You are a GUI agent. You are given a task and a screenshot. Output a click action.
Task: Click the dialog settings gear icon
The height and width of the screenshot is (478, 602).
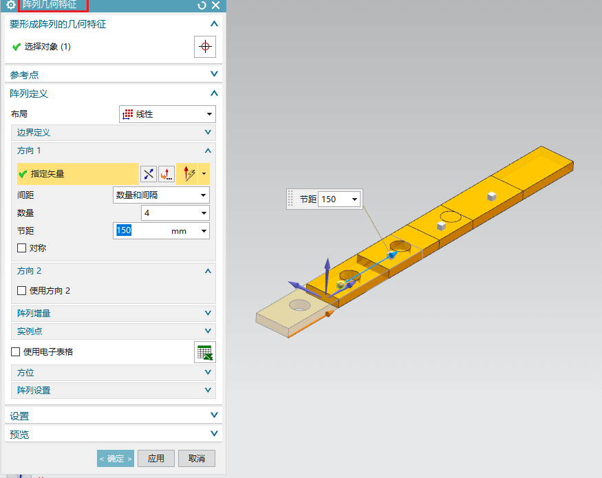(x=10, y=5)
